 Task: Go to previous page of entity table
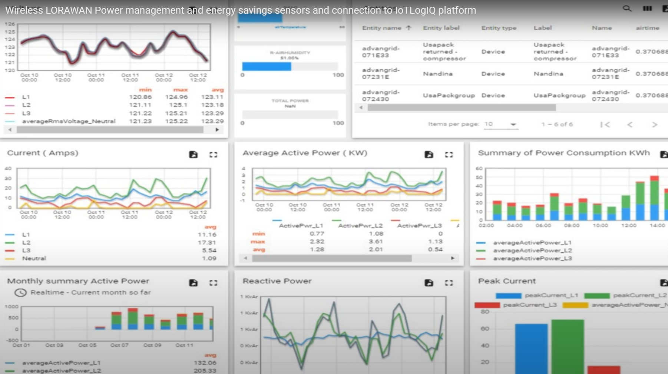[x=630, y=125]
